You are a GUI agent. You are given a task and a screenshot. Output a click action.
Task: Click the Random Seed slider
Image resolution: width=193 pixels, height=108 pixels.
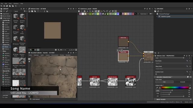point(170,74)
